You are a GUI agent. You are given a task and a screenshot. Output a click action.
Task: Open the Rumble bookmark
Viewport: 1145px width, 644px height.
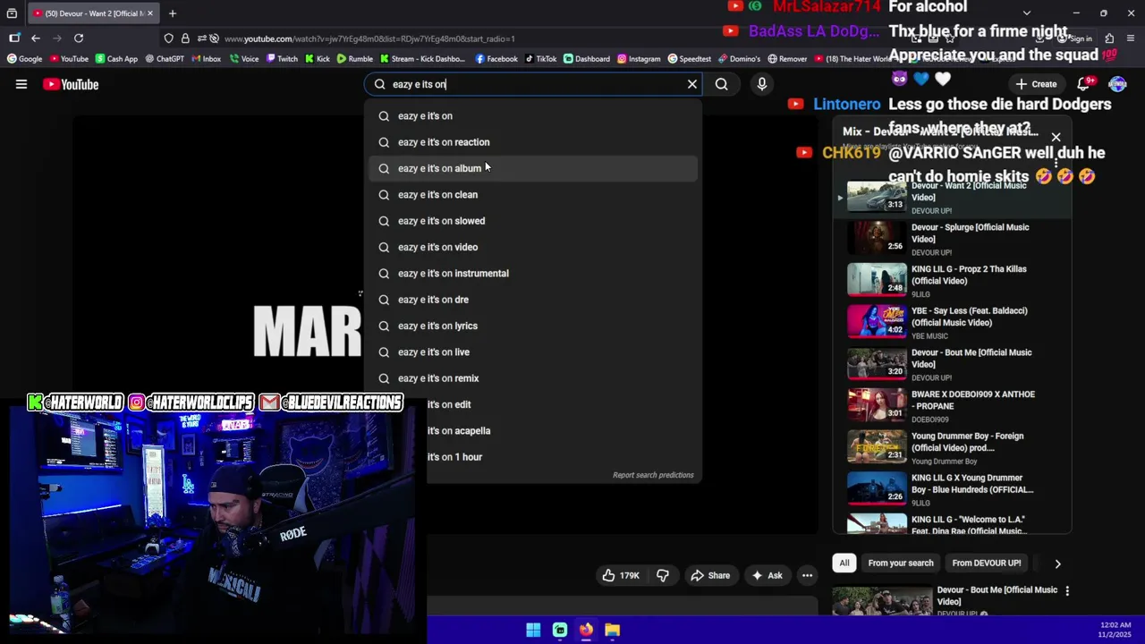(x=355, y=59)
